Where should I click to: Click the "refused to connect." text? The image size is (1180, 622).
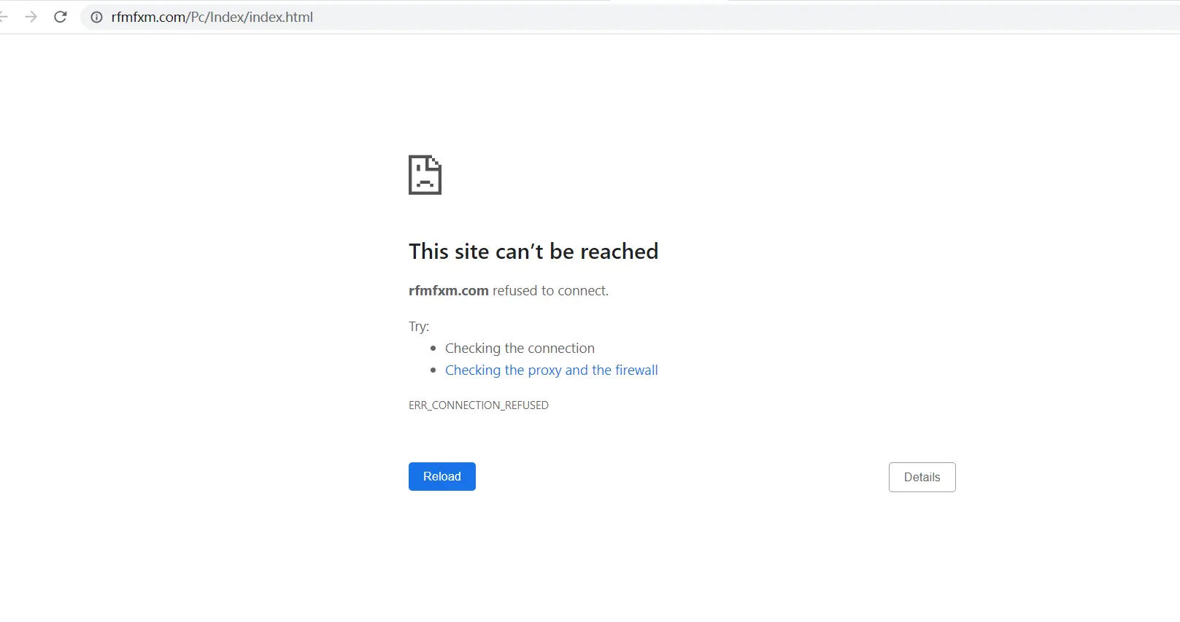550,290
